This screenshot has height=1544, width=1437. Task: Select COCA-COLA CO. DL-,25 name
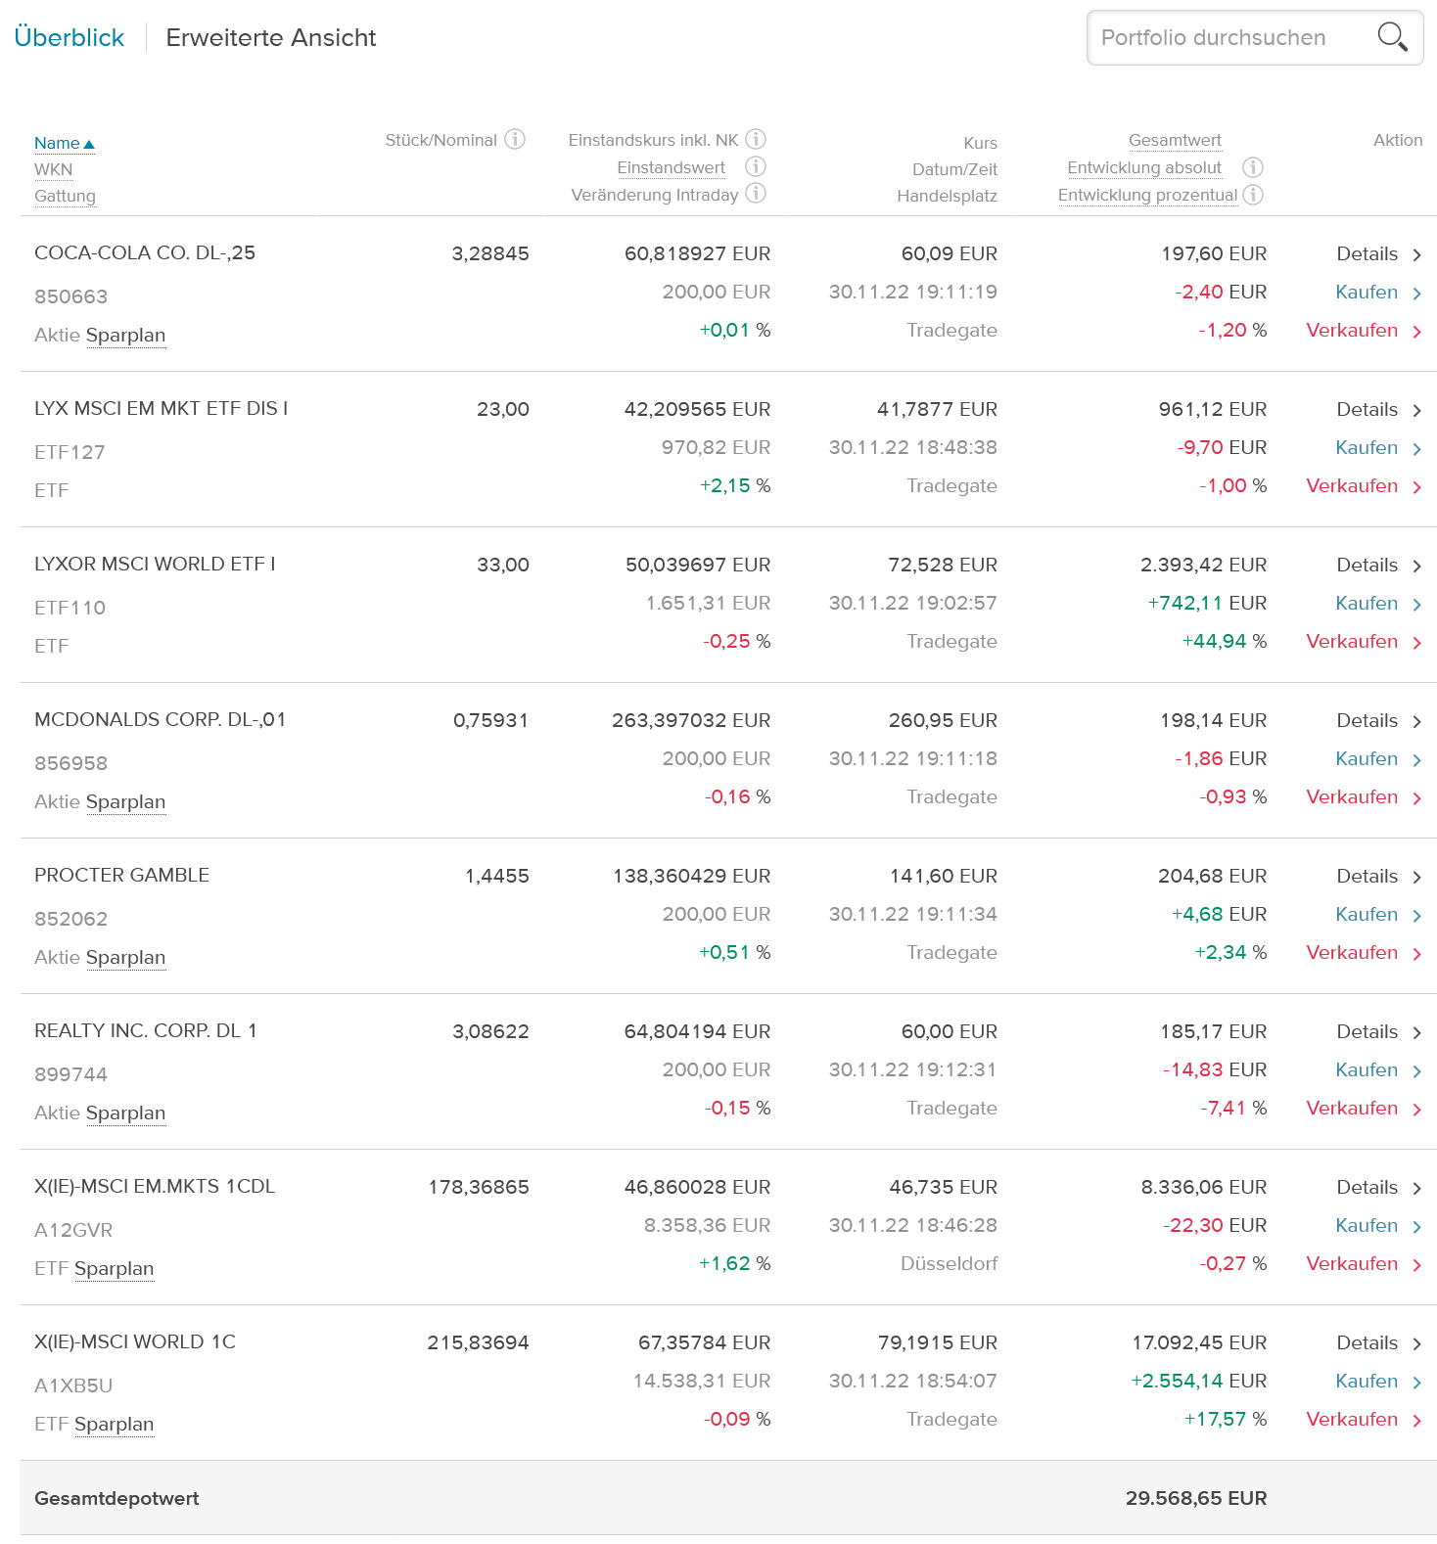coord(145,252)
